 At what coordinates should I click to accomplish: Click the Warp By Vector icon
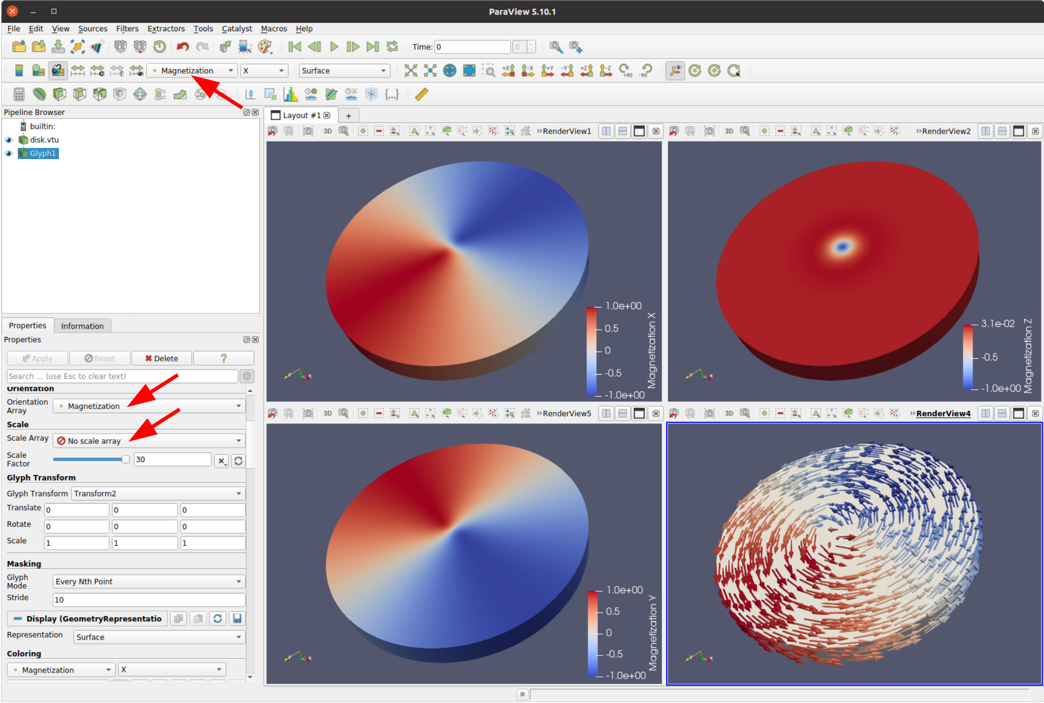[180, 94]
